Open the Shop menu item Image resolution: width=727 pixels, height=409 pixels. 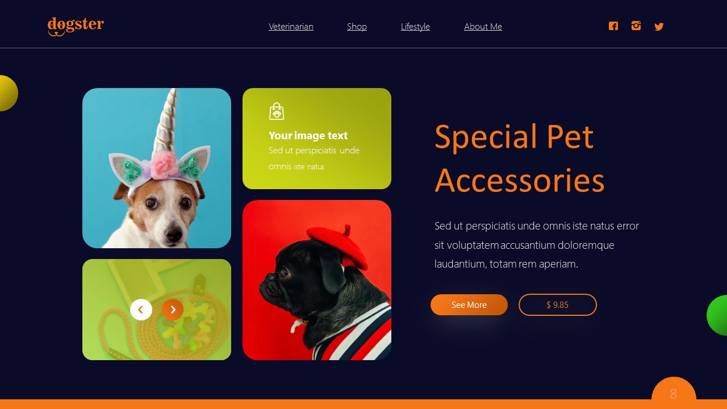pos(357,27)
